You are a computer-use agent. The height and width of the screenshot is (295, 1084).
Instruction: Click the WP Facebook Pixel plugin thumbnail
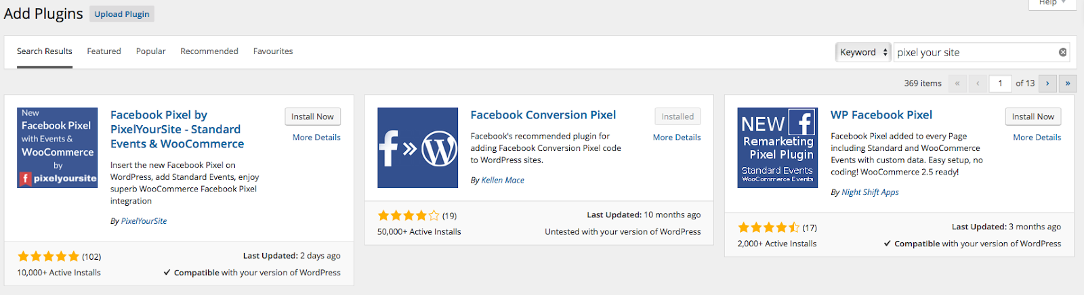(x=777, y=147)
